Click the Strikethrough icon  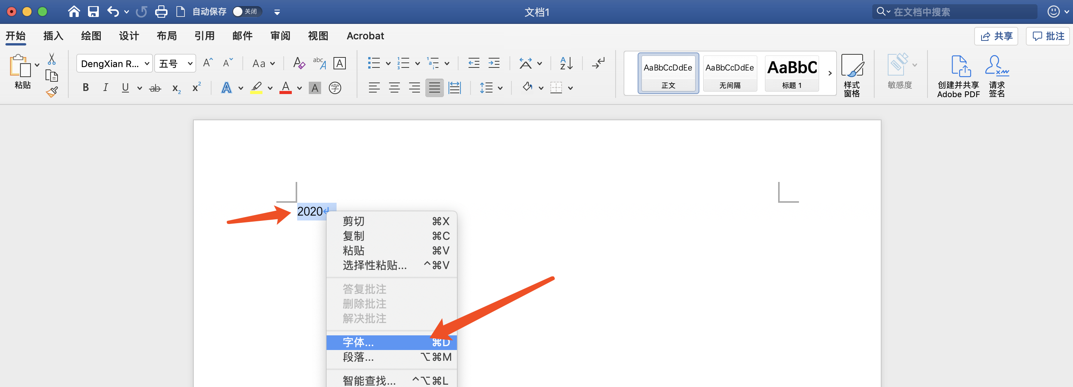155,88
